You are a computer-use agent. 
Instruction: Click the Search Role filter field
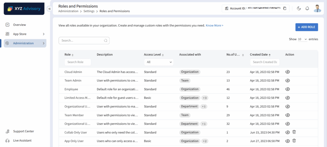(x=78, y=62)
